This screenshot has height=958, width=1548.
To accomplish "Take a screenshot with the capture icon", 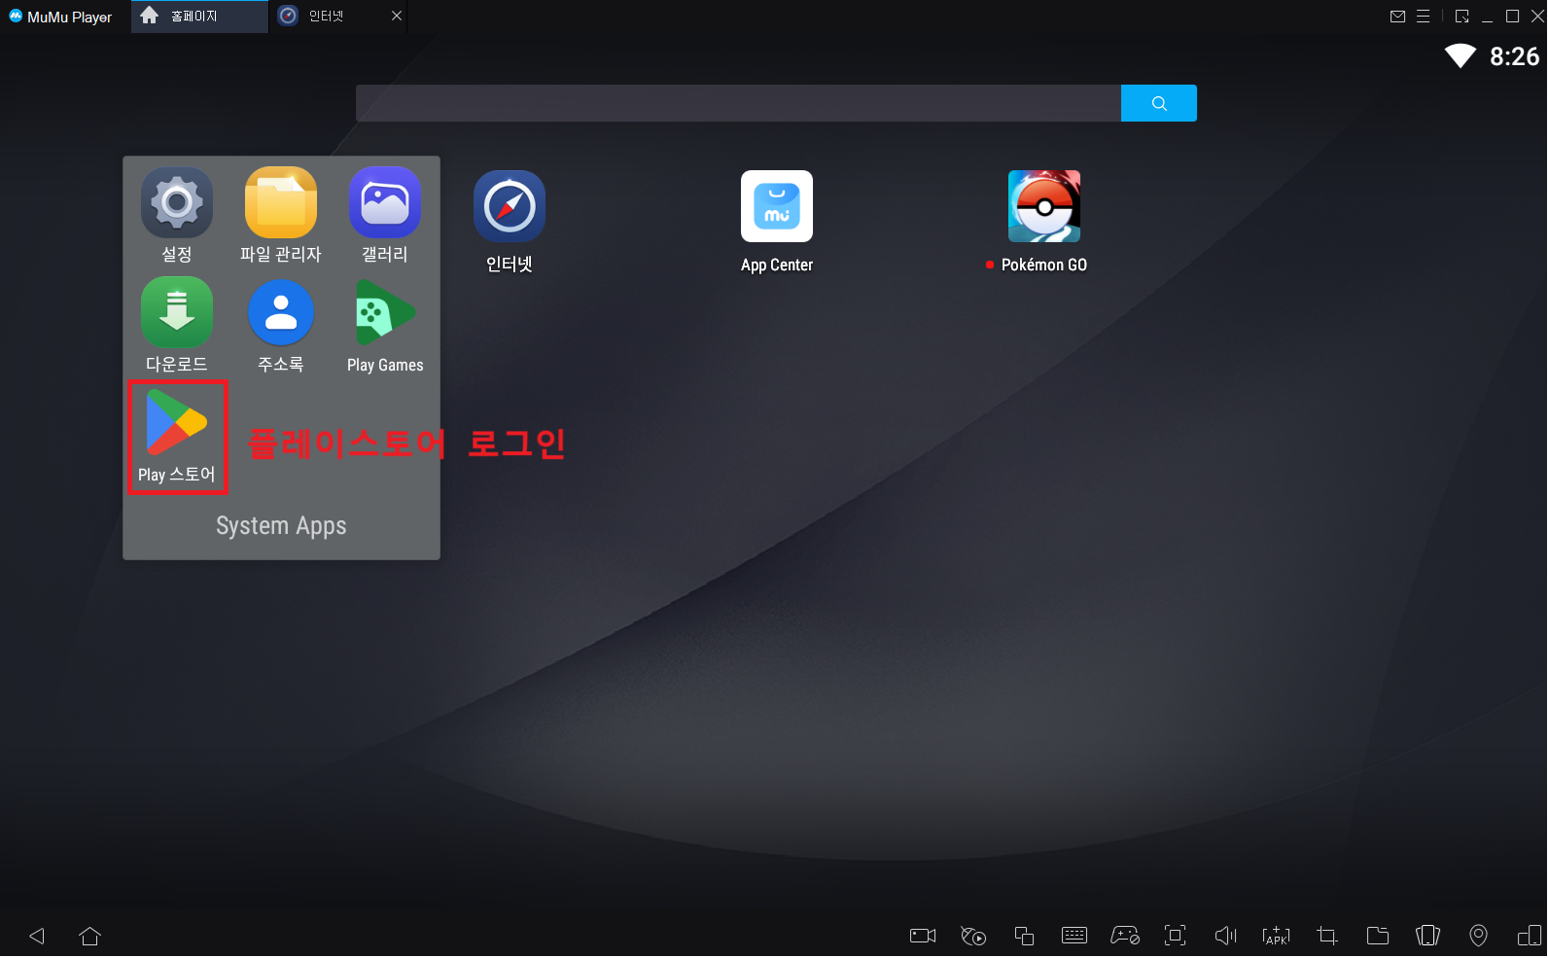I will [x=1176, y=936].
